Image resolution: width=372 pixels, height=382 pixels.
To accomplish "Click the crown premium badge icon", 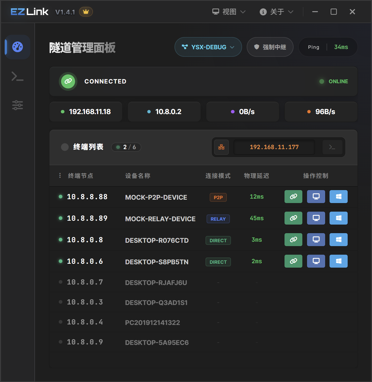I will coord(86,12).
